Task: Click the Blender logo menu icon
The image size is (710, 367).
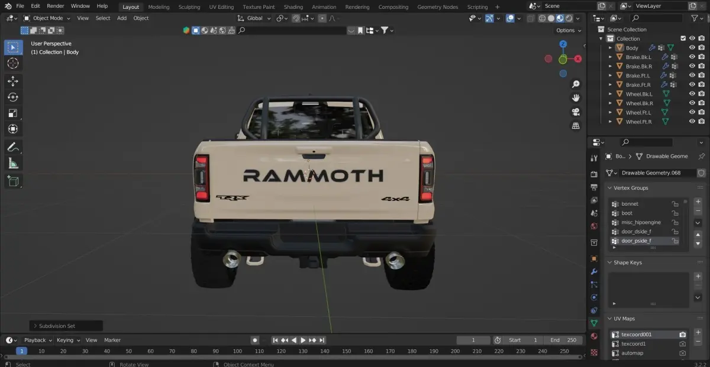Action: 8,6
